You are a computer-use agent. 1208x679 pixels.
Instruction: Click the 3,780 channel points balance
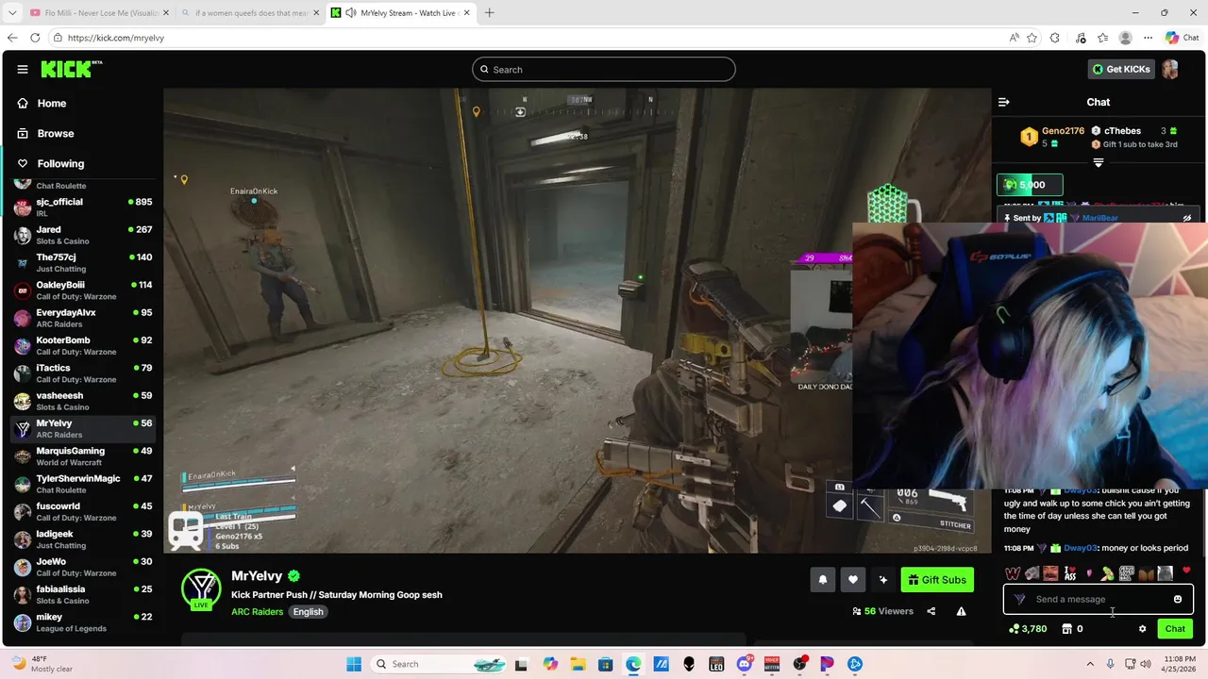tap(1028, 629)
